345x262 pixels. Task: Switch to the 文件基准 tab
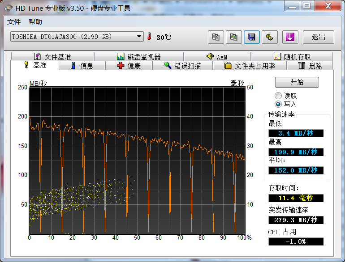52,57
